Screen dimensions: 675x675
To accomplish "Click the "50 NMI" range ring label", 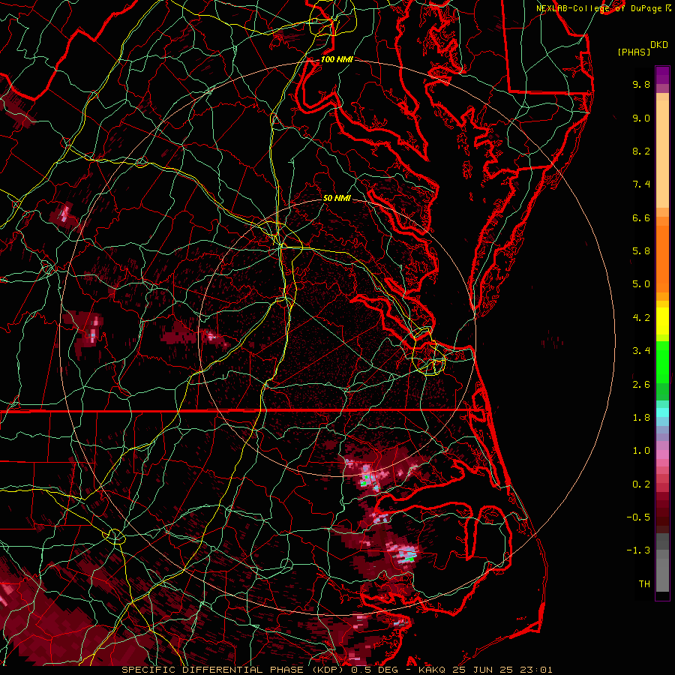I will (337, 199).
